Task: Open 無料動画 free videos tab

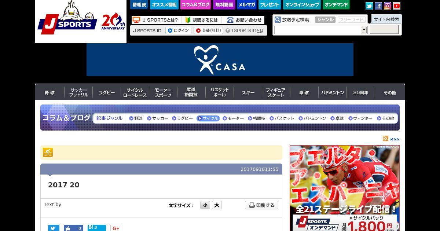Action: (x=224, y=5)
